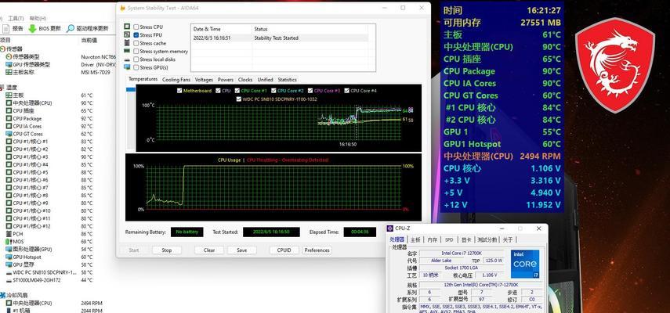670x313 pixels.
Task: Click the Intel Core i7 12700K name field
Action: 462,254
